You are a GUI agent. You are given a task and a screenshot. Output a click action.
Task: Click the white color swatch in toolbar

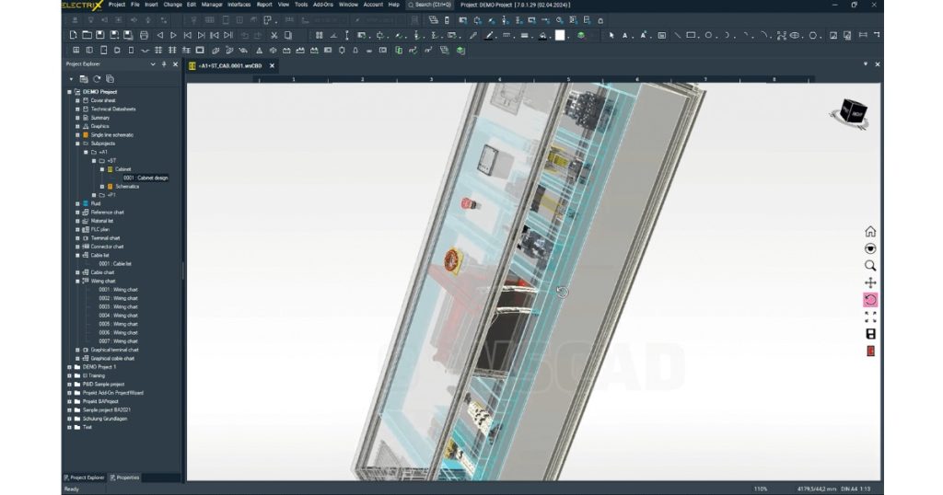pos(560,36)
